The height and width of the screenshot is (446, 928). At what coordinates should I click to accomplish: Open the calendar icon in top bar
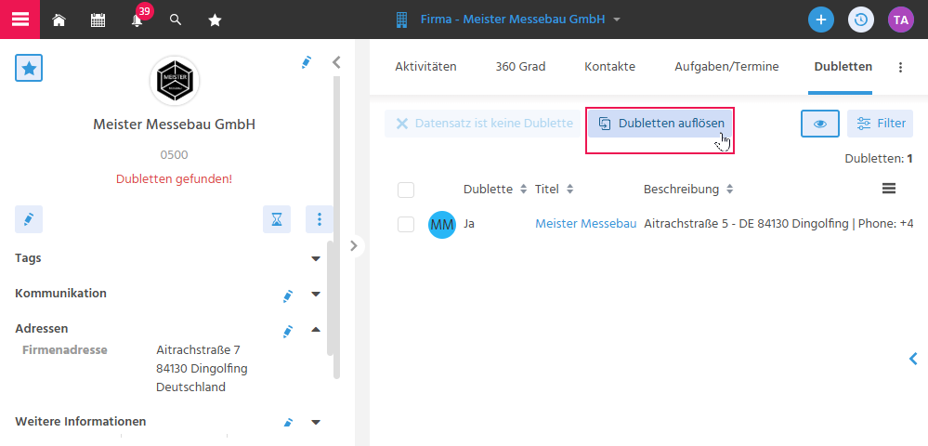98,20
